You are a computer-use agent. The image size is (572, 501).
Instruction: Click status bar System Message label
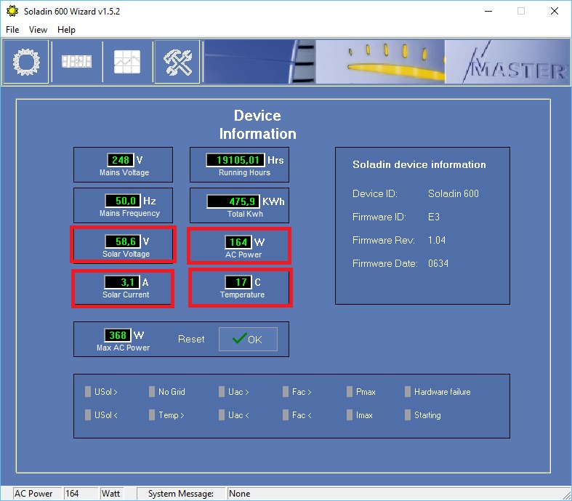(x=180, y=494)
